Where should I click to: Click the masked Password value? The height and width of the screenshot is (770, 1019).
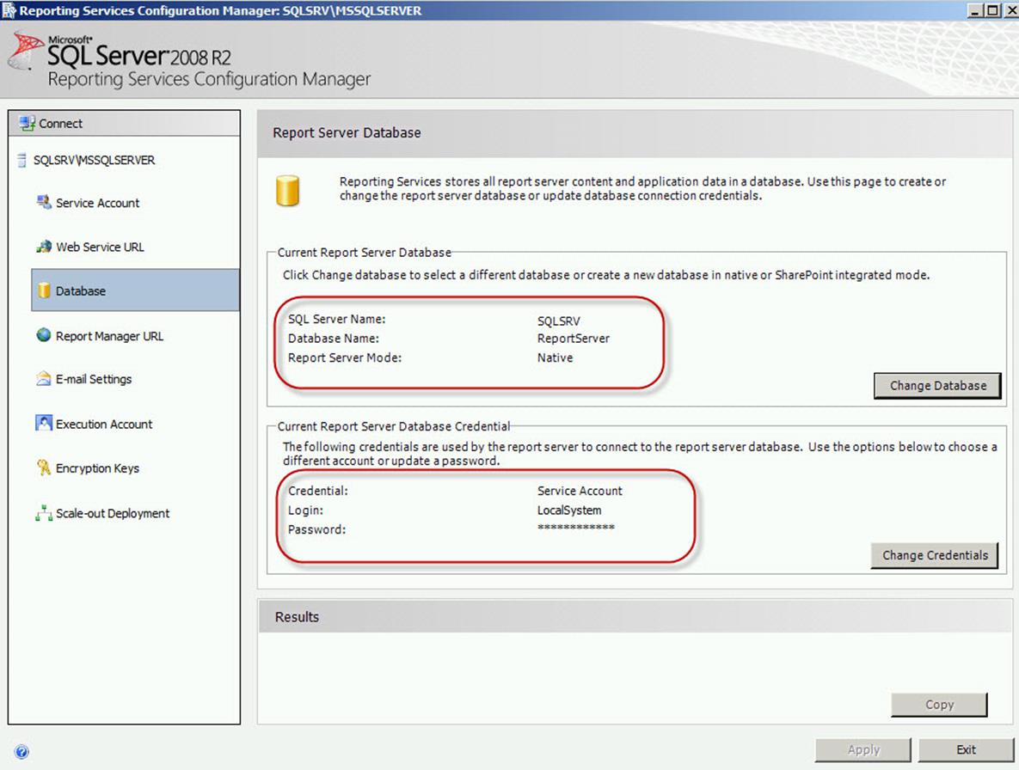coord(576,528)
